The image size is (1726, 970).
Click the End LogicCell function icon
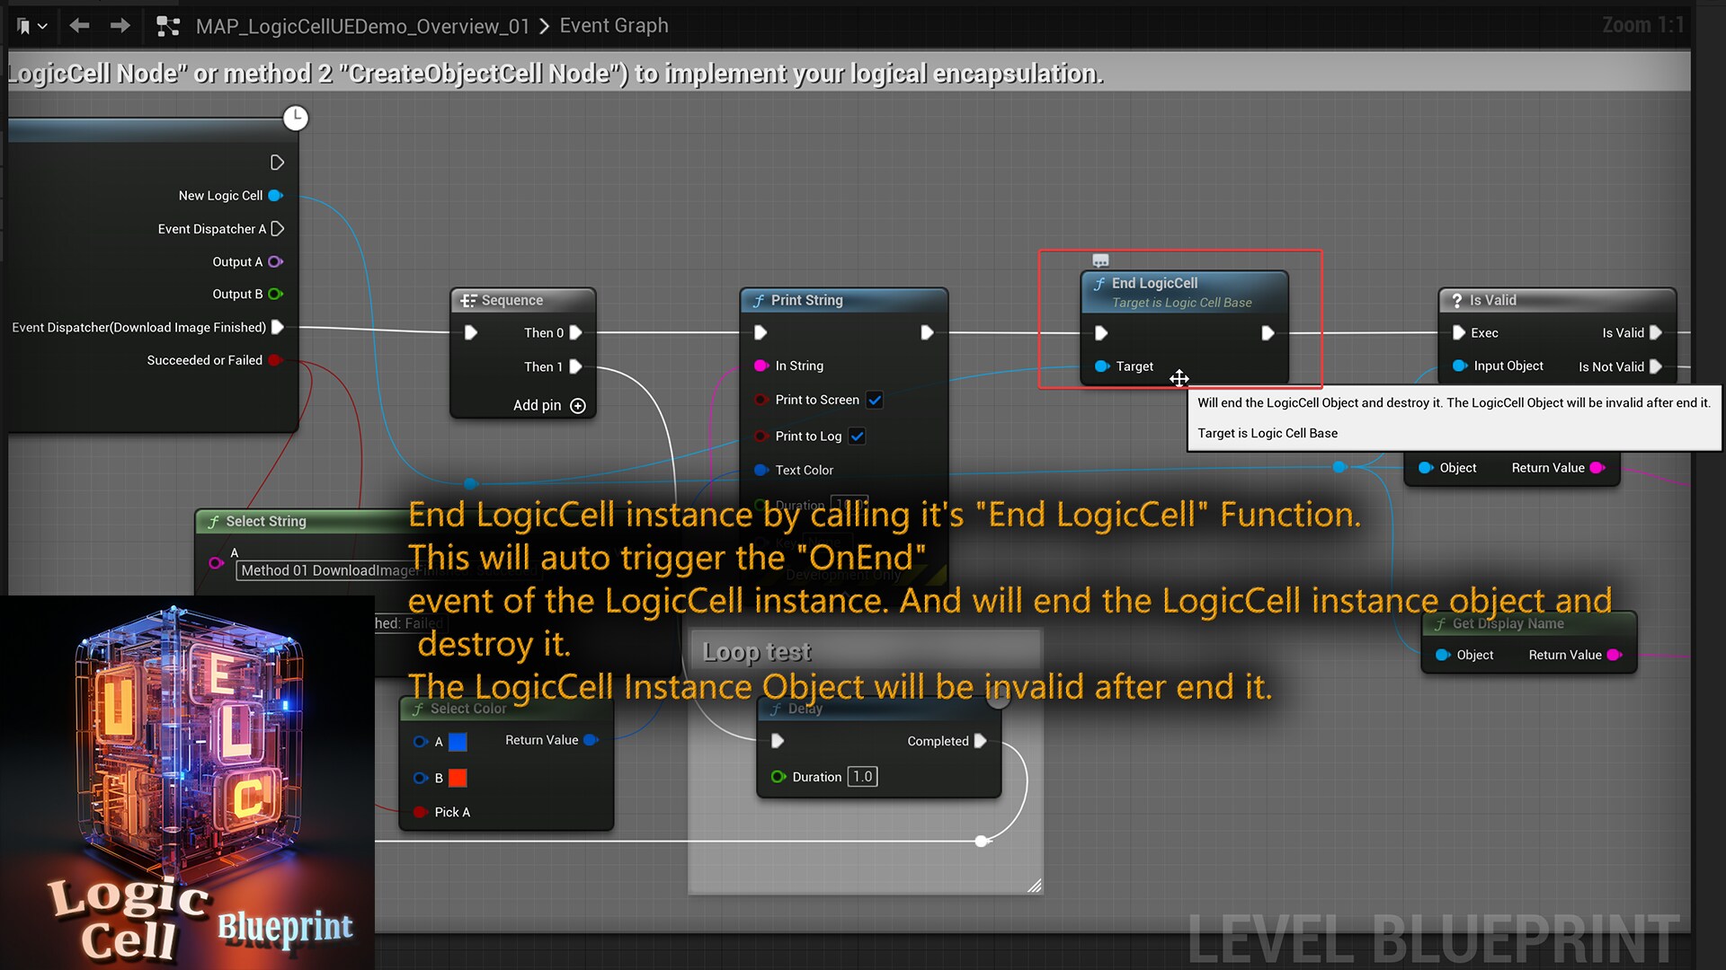point(1099,283)
